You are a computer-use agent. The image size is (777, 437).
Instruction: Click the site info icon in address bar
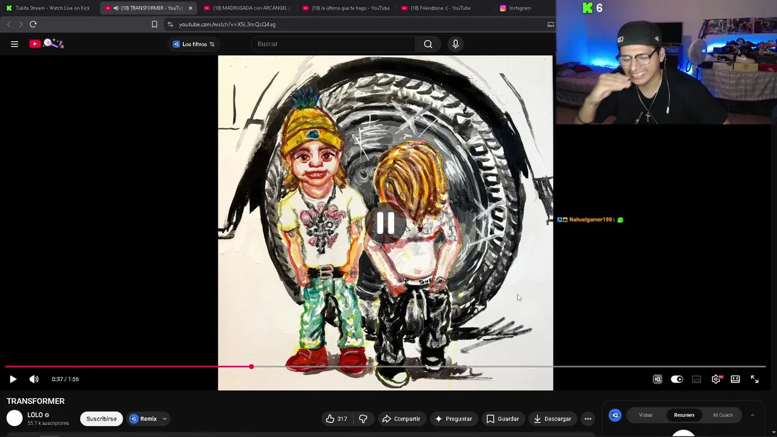[x=170, y=24]
